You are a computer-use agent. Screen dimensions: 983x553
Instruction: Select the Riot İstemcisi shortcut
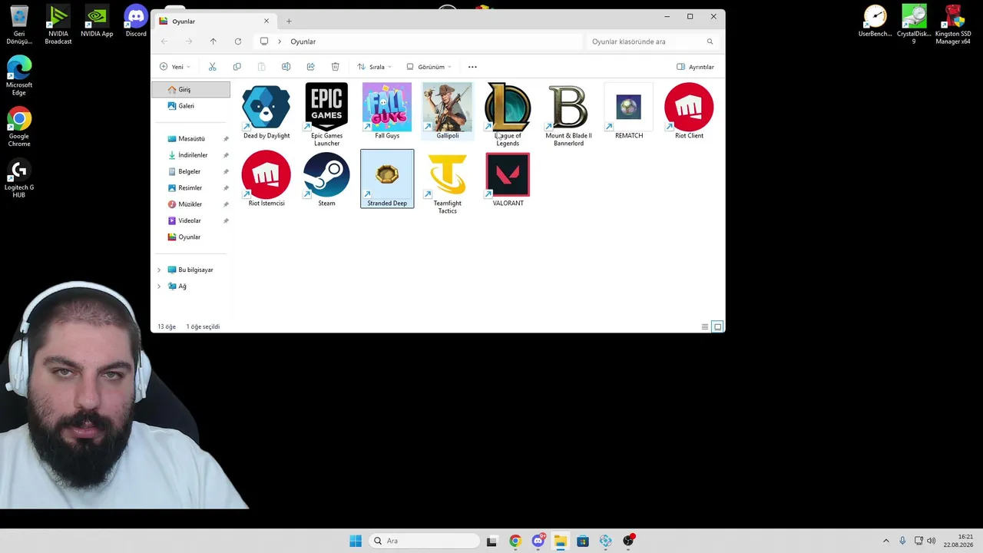point(266,180)
